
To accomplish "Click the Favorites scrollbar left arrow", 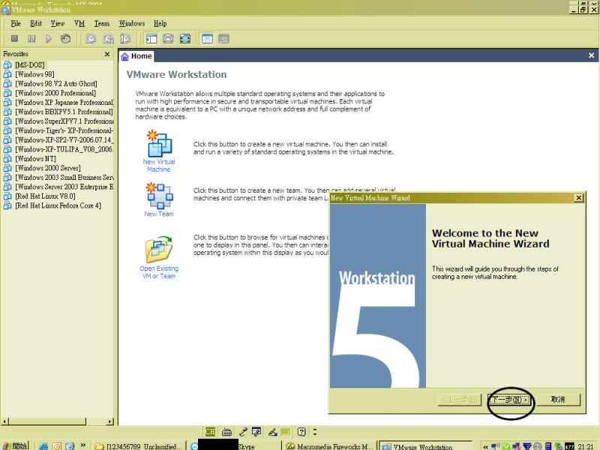I will 5,421.
